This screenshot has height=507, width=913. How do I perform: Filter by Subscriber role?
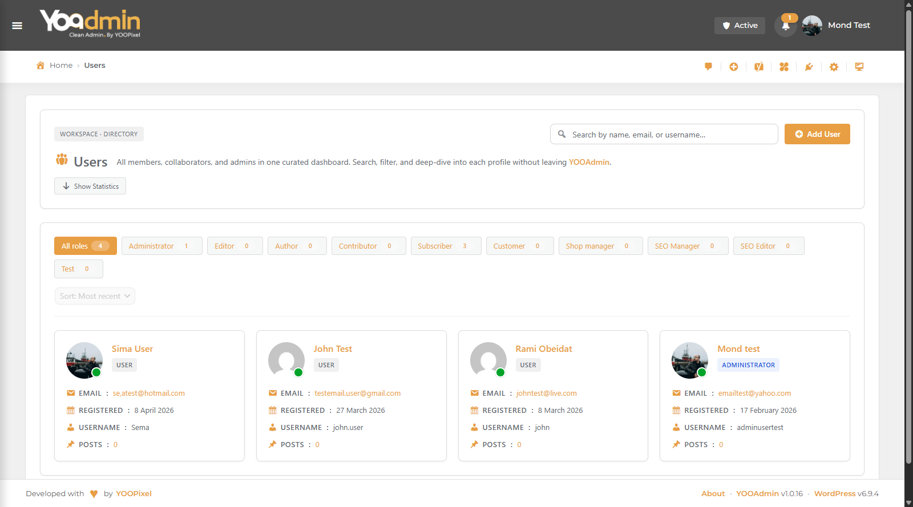446,246
